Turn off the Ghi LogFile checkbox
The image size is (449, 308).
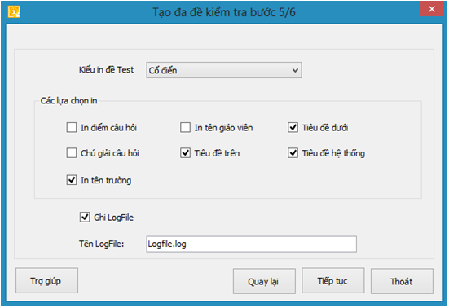[85, 218]
